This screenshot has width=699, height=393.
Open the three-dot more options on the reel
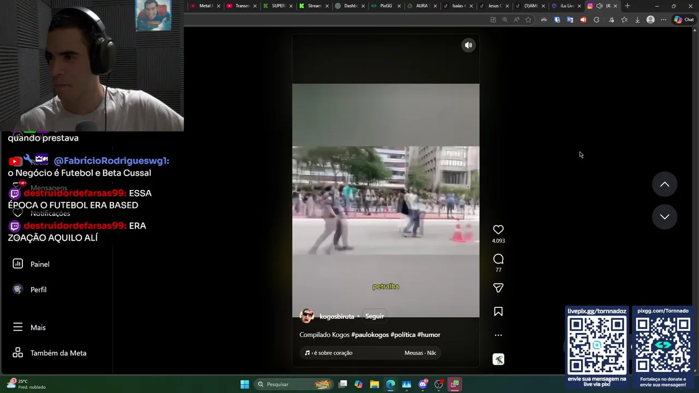pos(498,335)
